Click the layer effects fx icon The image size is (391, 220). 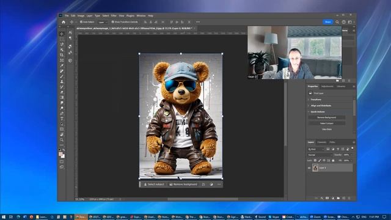[322, 198]
